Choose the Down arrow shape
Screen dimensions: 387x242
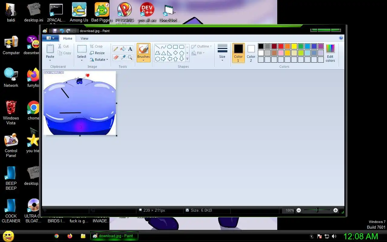[x=182, y=59]
